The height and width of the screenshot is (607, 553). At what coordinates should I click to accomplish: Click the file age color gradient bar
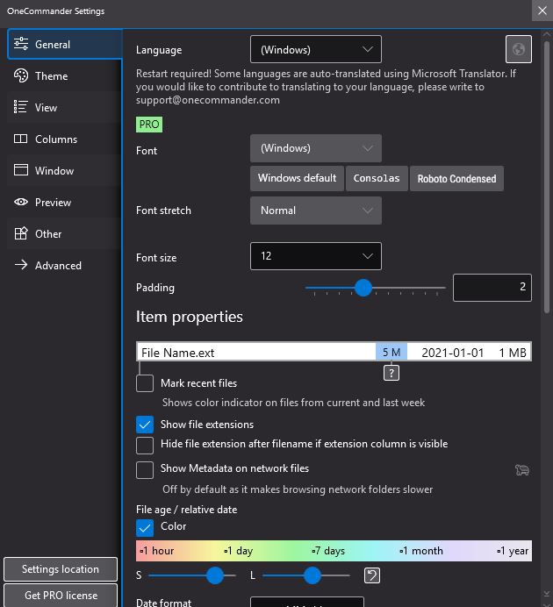(334, 551)
